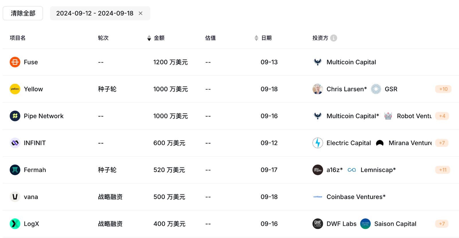Remove the 2024-09-12 - 2024-09-18 date filter
The height and width of the screenshot is (238, 459).
point(141,13)
